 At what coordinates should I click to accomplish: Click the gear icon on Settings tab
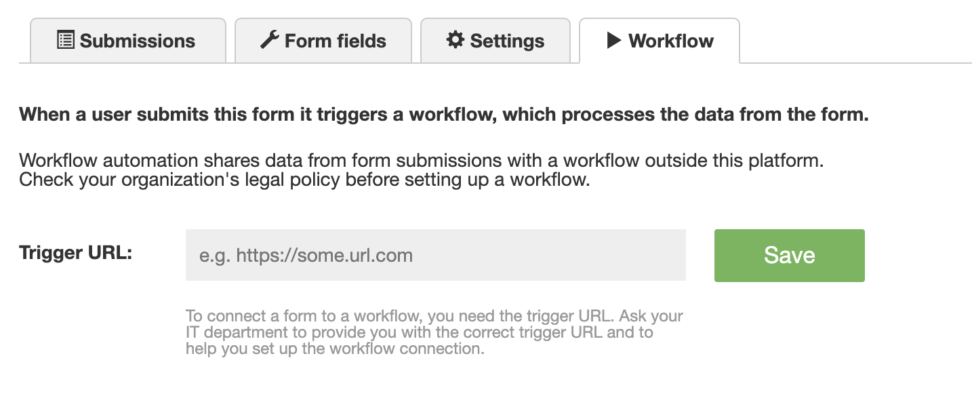pos(455,40)
